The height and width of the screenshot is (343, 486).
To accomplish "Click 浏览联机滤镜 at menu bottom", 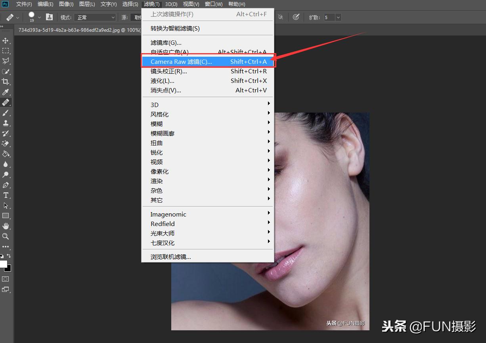I will tap(170, 257).
